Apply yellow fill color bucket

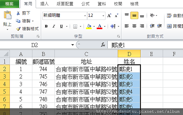coord(89,26)
